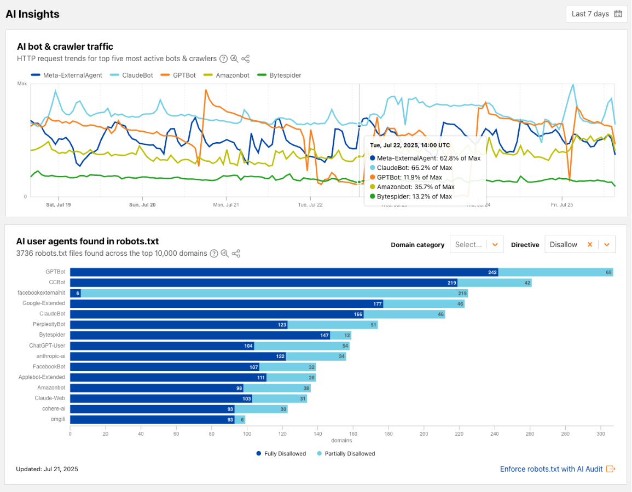Open the Last 7 days date range picker
The height and width of the screenshot is (492, 632).
coord(591,13)
